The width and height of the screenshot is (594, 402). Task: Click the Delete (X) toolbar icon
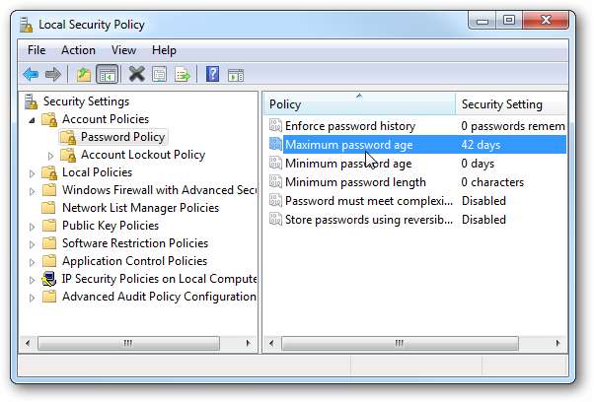pyautogui.click(x=136, y=74)
